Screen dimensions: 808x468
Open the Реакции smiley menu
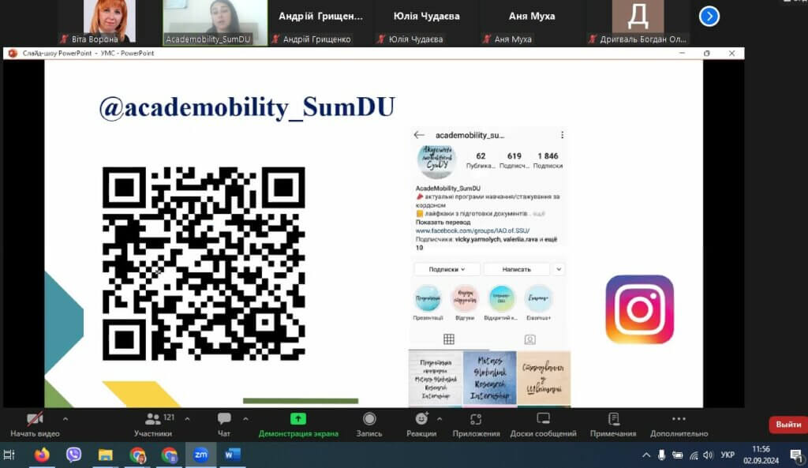(x=421, y=425)
